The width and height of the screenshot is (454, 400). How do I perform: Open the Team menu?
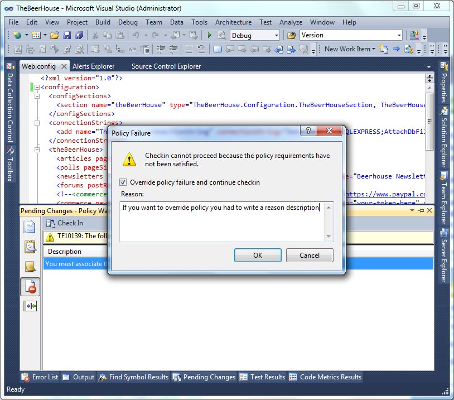point(154,22)
